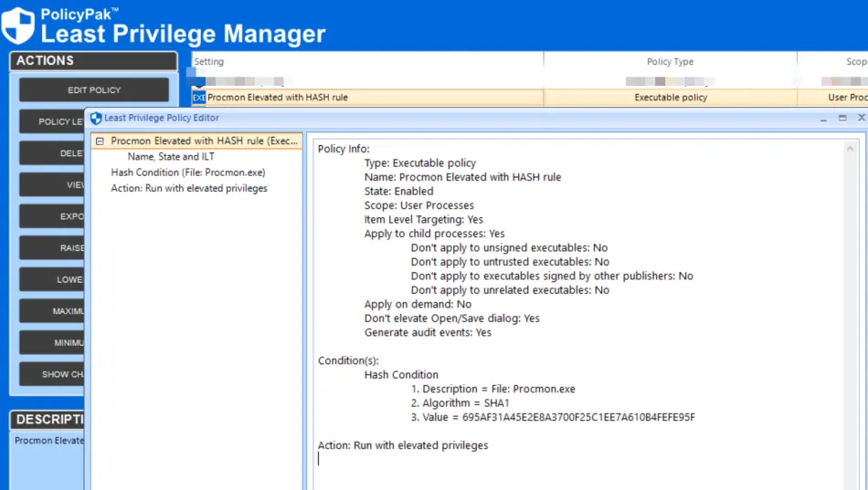The image size is (868, 490).
Task: Select Action: Run with elevated privileges node
Action: [x=189, y=188]
